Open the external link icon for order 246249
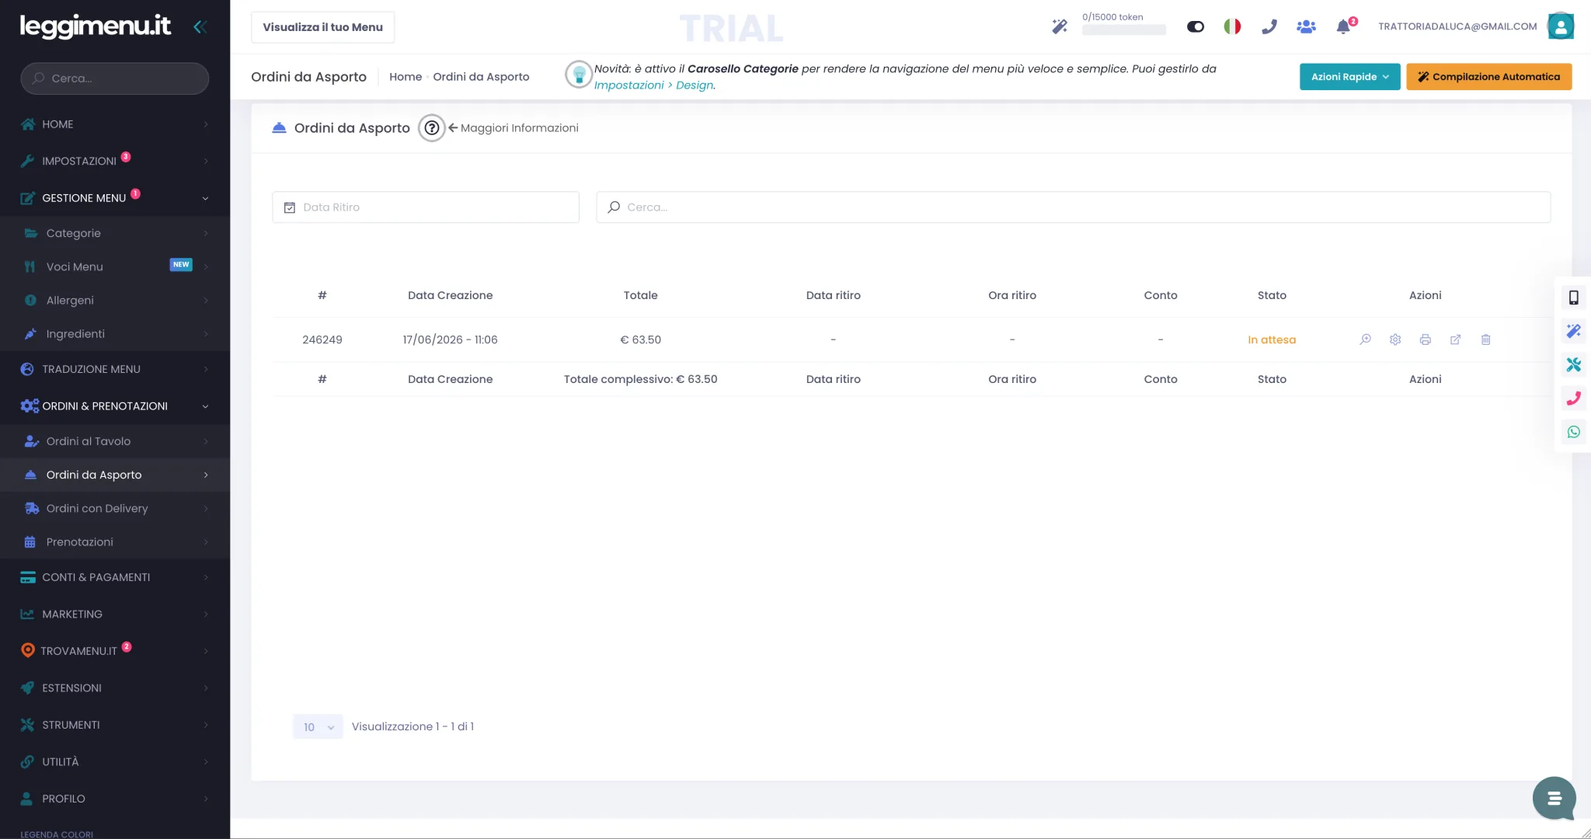This screenshot has height=839, width=1591. 1455,339
